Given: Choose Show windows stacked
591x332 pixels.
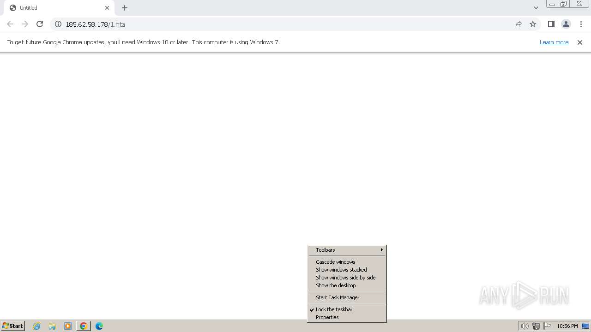Looking at the screenshot, I should (347, 270).
